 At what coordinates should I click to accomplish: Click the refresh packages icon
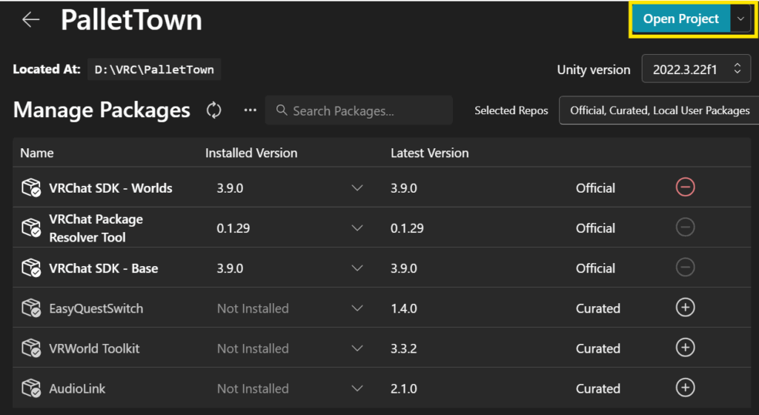[214, 110]
